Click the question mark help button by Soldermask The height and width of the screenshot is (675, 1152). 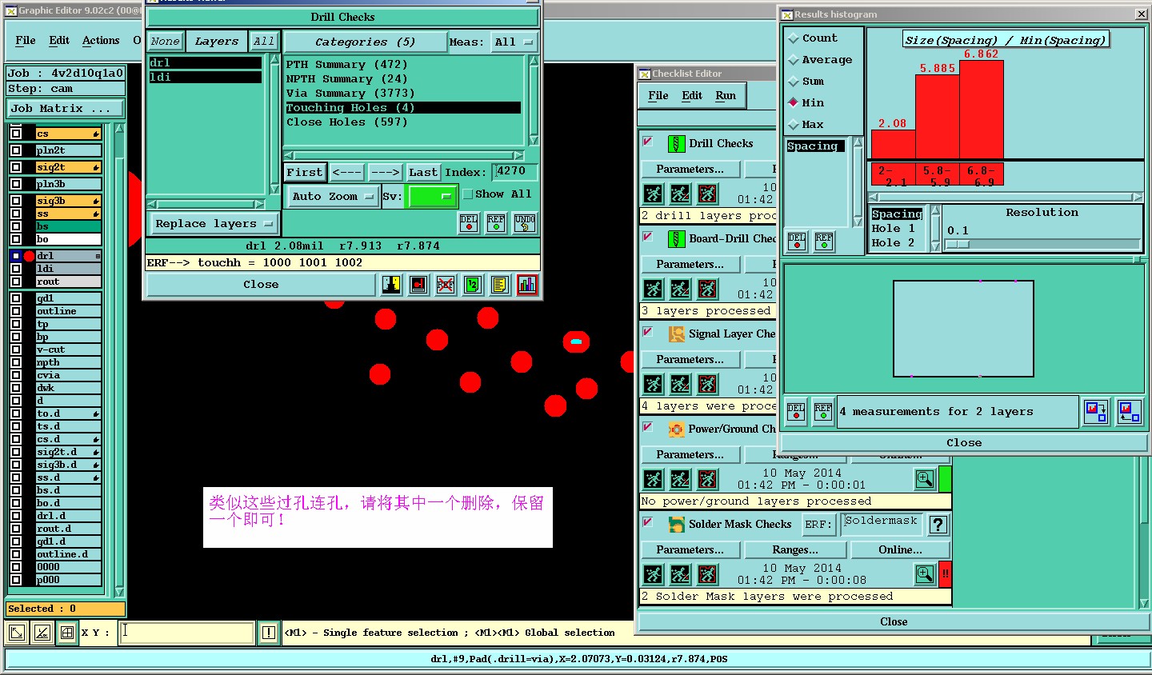pyautogui.click(x=938, y=525)
